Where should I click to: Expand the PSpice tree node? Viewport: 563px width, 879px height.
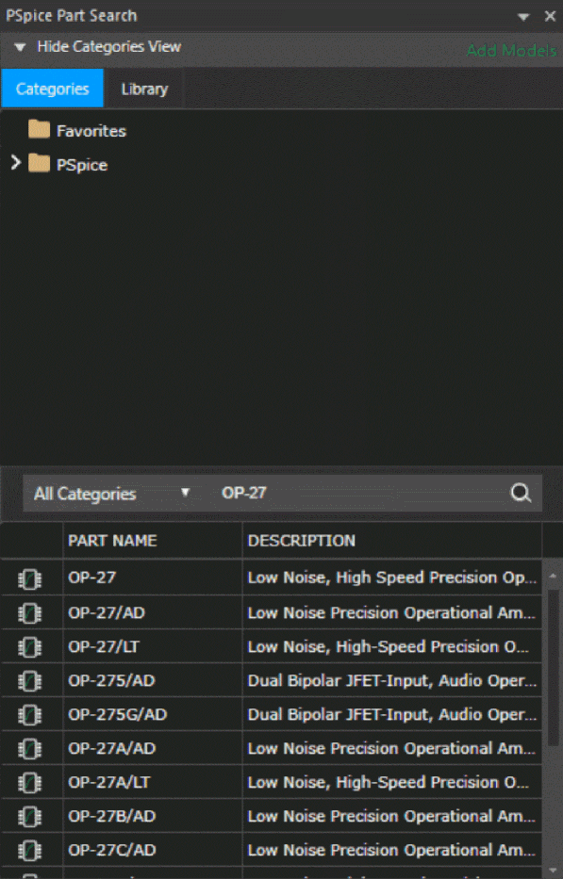pos(16,163)
